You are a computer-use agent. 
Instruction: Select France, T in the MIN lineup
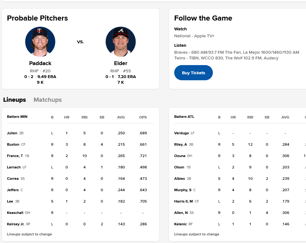coord(15,156)
